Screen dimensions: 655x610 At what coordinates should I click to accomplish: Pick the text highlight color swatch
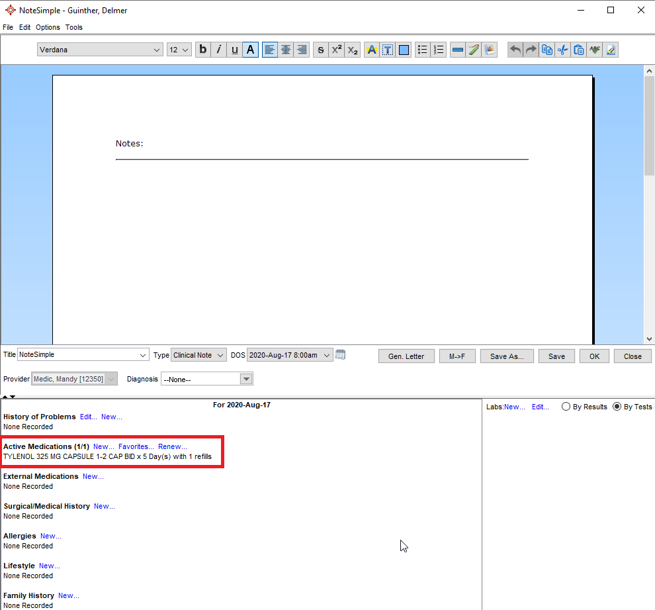point(372,50)
